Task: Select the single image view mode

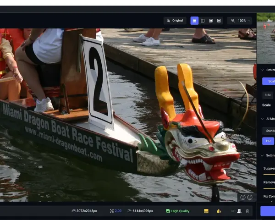Action: point(194,21)
